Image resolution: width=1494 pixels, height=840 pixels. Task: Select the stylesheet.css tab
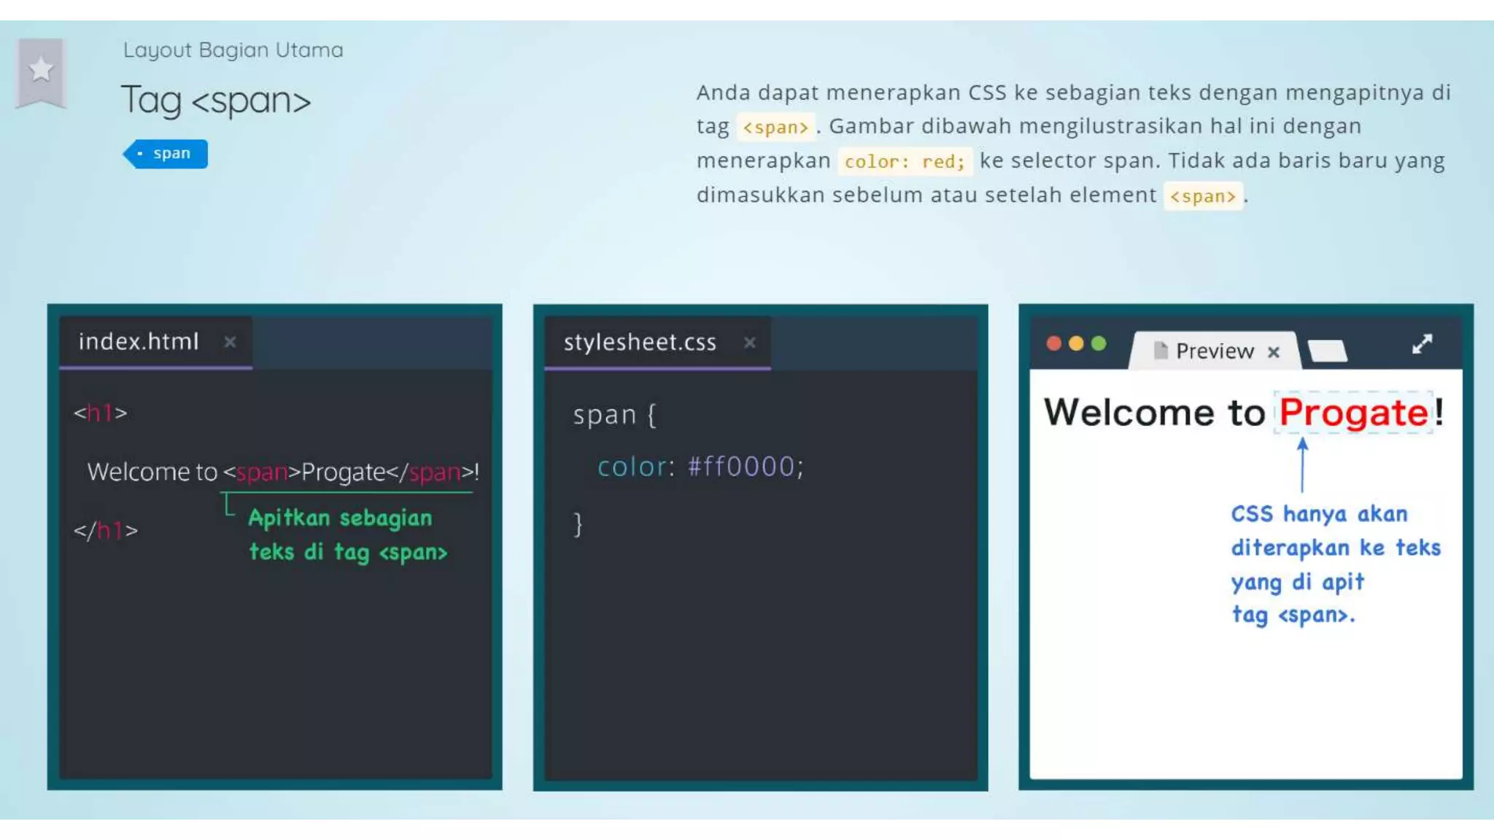[639, 342]
